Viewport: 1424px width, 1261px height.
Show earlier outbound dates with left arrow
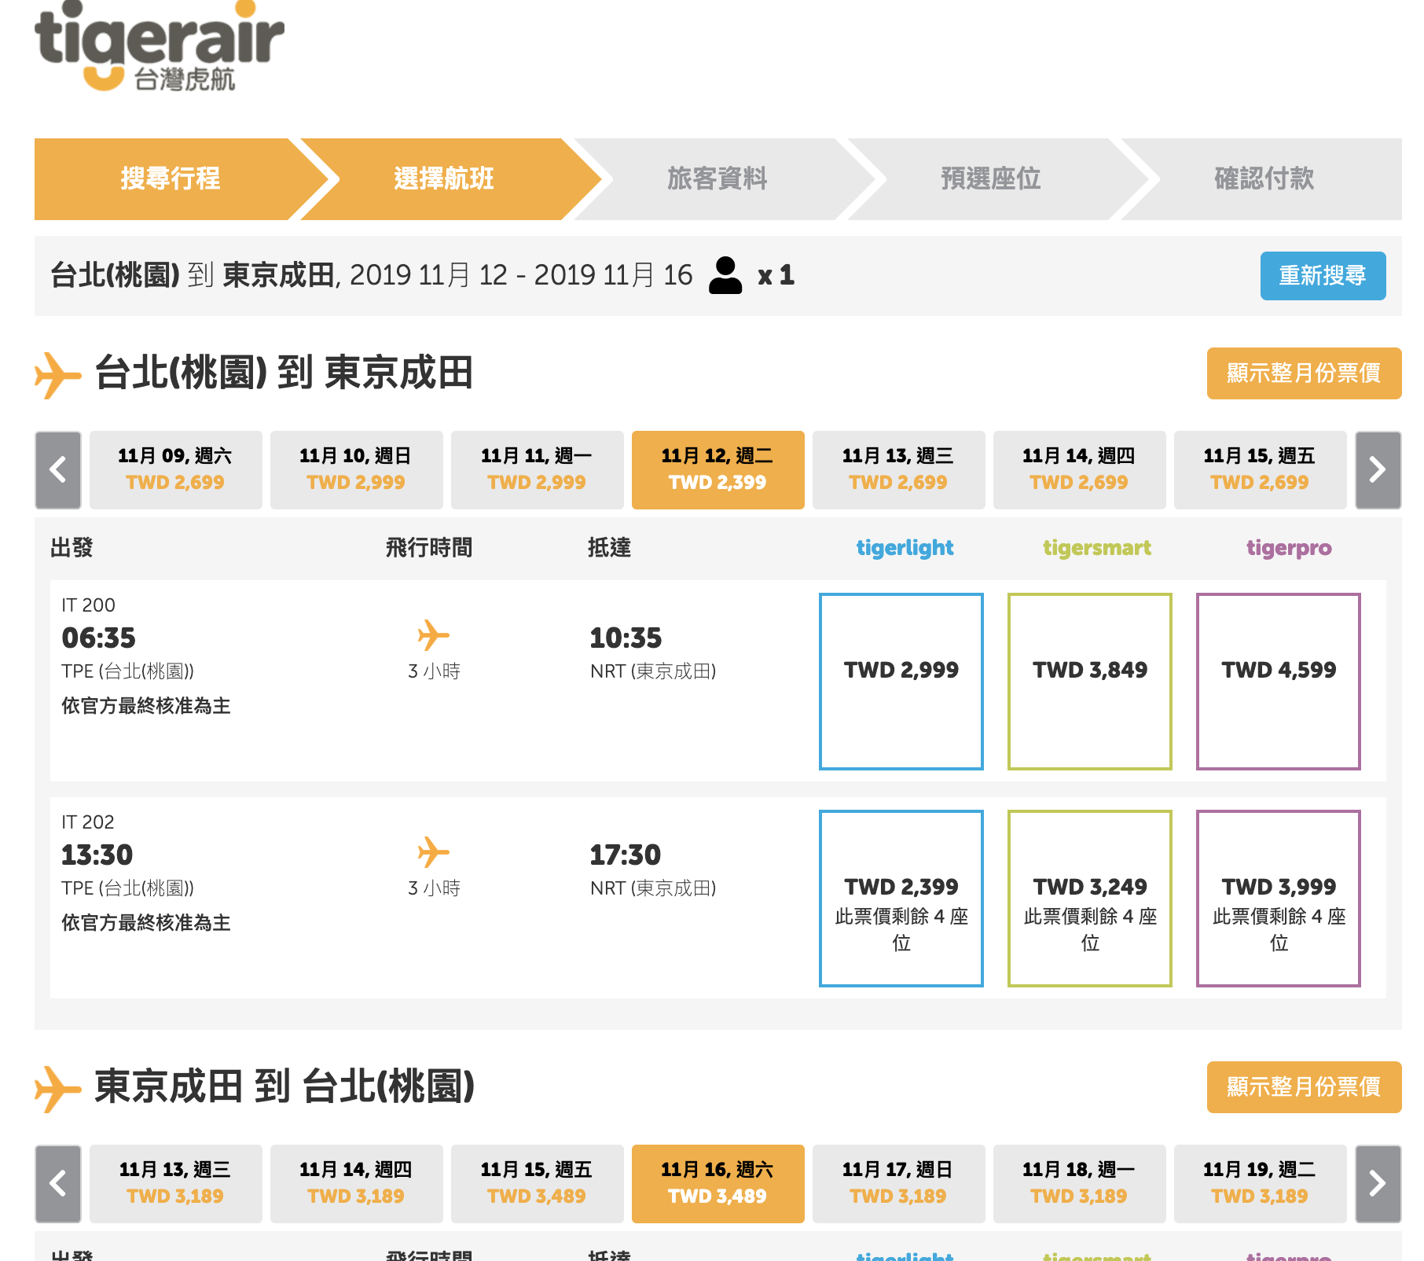58,470
